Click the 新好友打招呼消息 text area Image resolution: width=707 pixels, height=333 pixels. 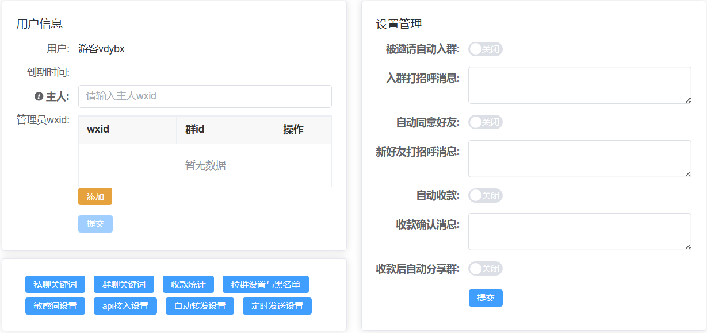click(x=578, y=158)
